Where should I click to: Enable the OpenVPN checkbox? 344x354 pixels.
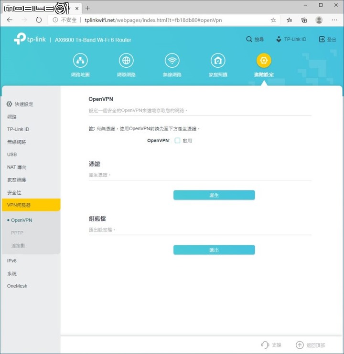pyautogui.click(x=177, y=141)
